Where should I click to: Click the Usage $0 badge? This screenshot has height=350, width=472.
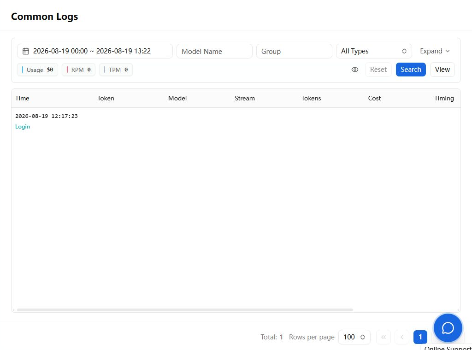37,70
